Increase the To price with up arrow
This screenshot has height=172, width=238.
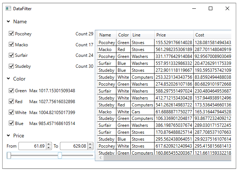pyautogui.click(x=90, y=144)
